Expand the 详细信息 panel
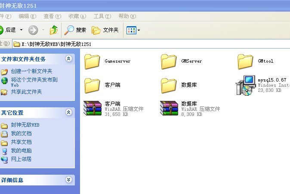Screen dimensions: 290x194 [68, 180]
